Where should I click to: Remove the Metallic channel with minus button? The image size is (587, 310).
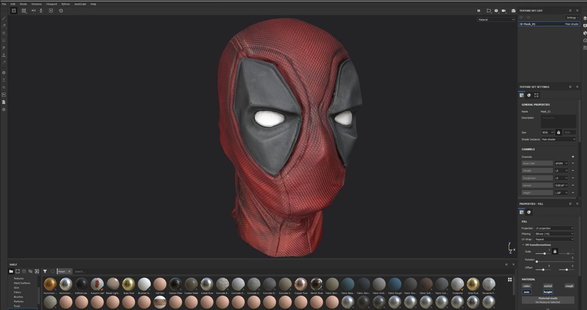point(573,171)
